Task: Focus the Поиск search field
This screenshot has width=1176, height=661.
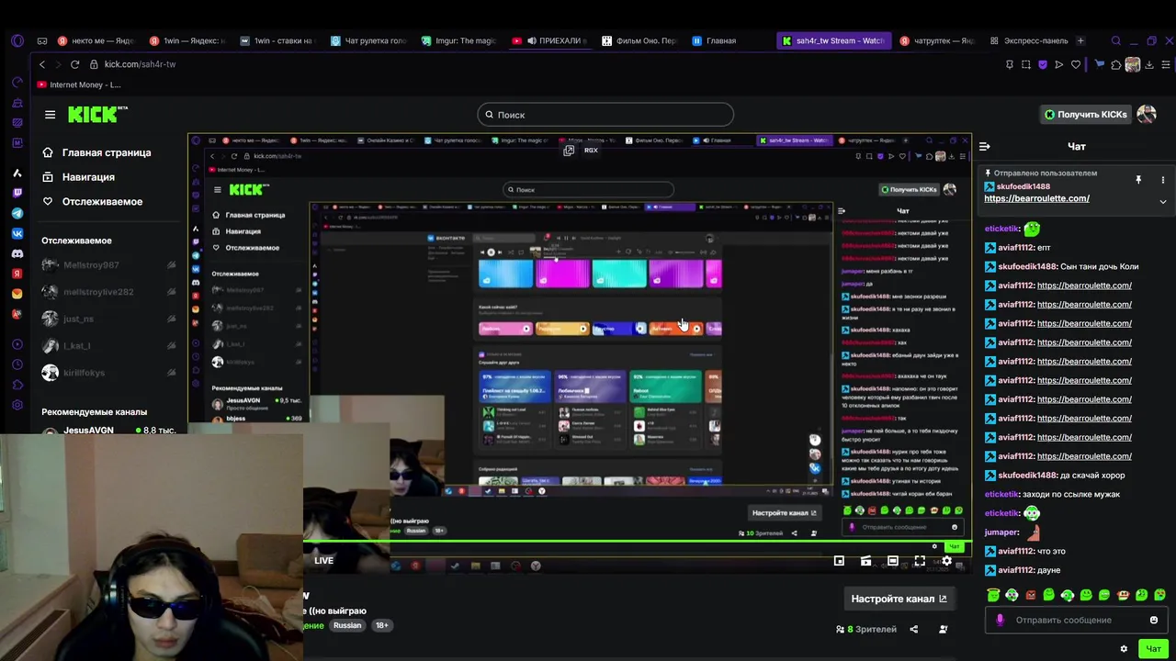Action: (x=605, y=115)
